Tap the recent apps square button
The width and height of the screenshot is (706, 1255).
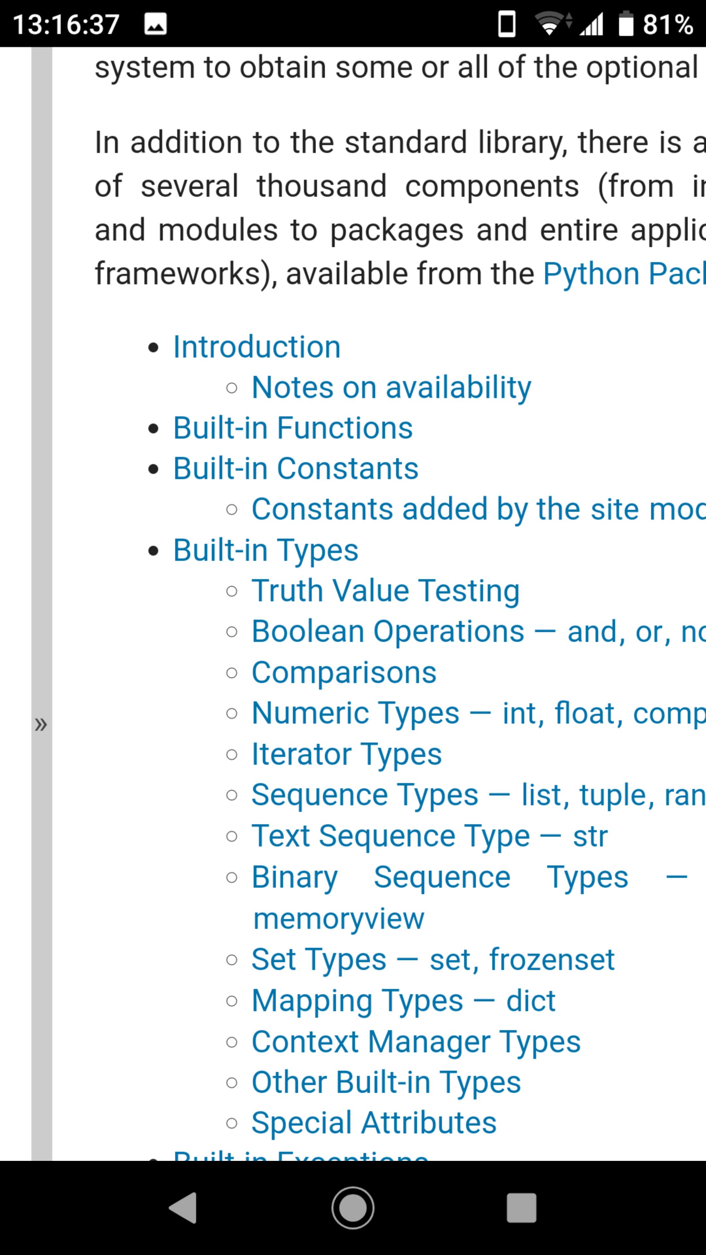[521, 1208]
